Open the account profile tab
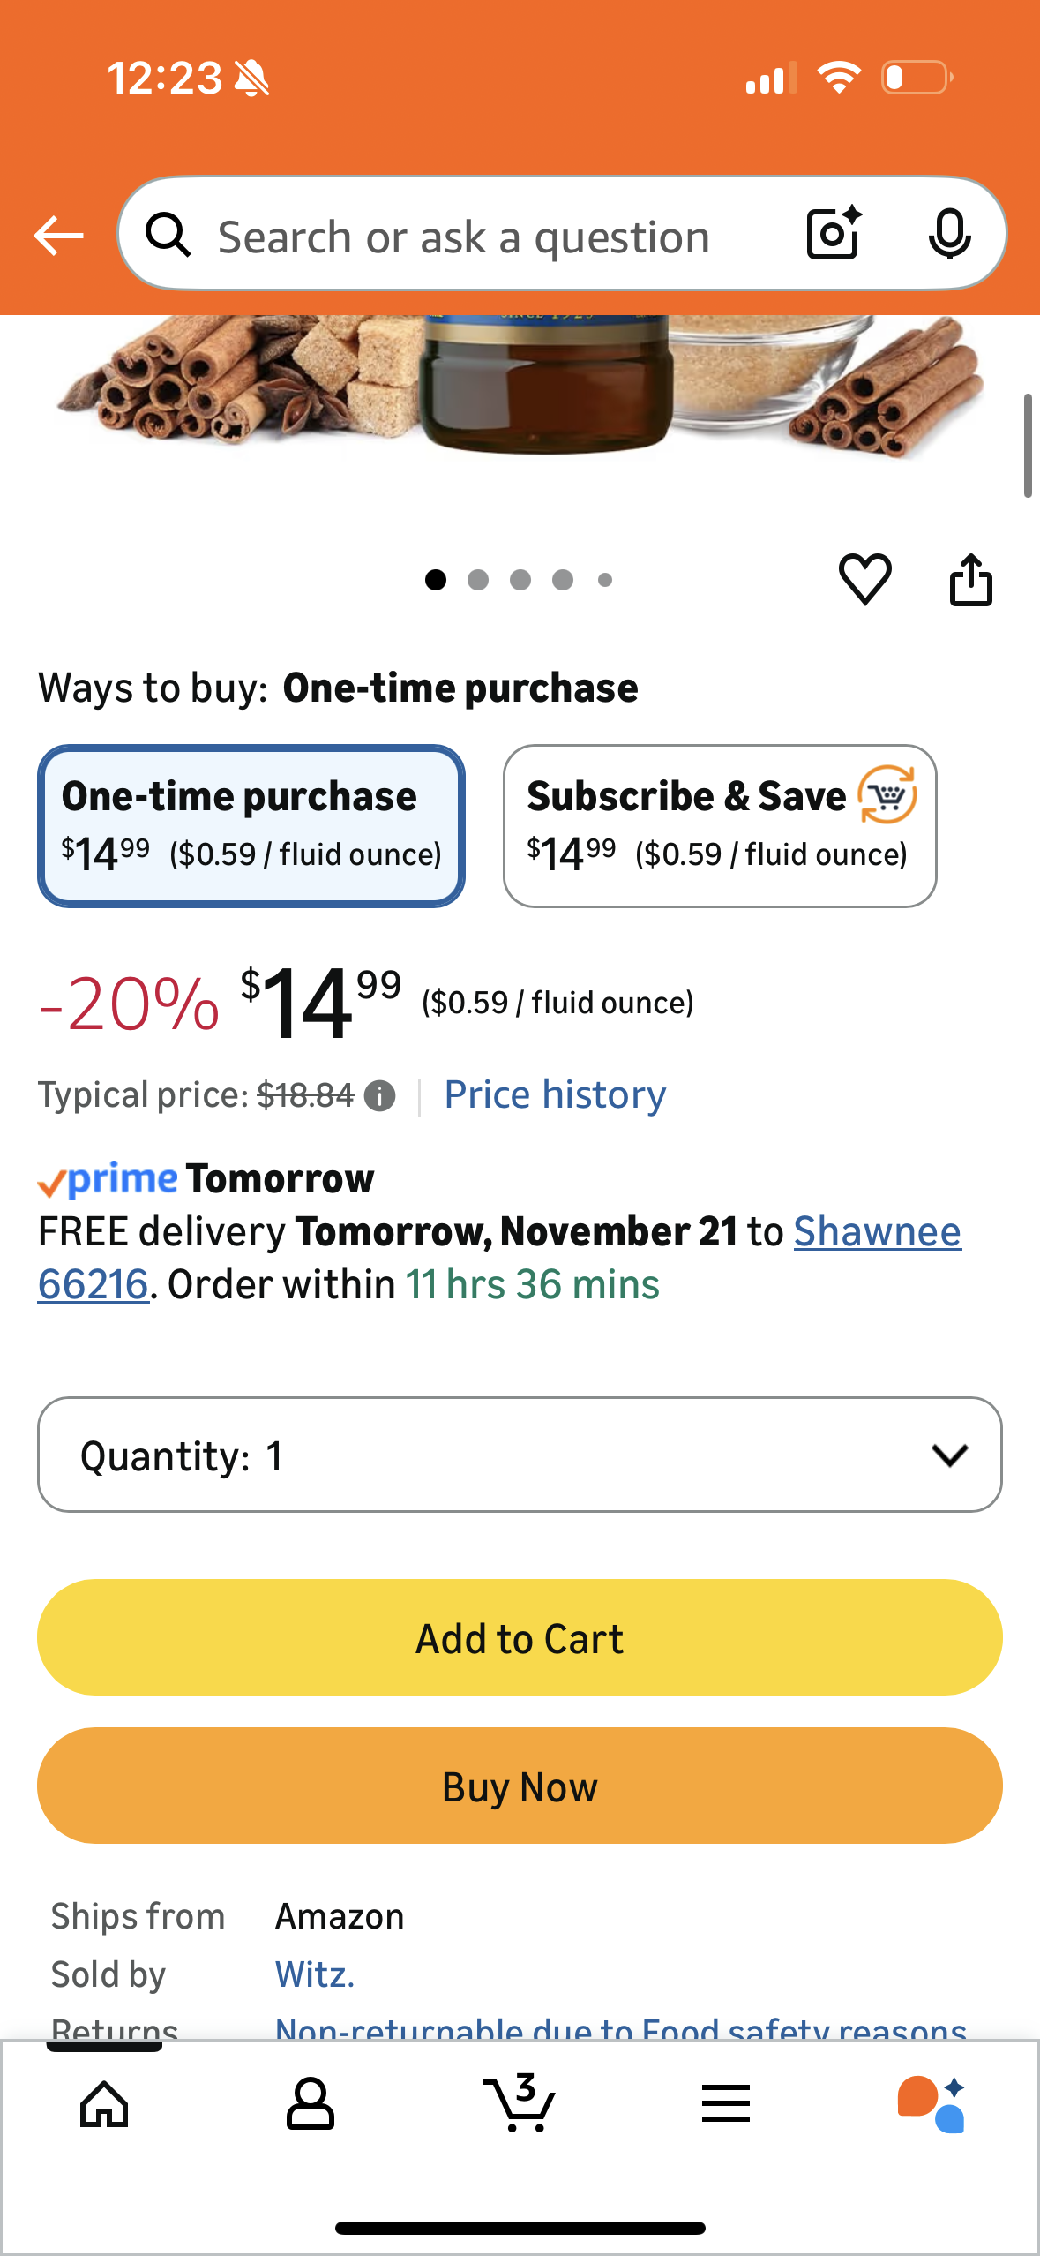The height and width of the screenshot is (2256, 1040). click(x=311, y=2103)
